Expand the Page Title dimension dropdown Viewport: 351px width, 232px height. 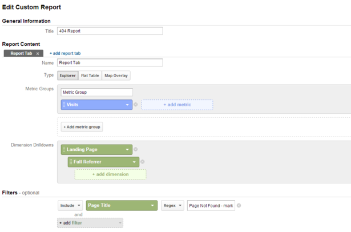153,206
